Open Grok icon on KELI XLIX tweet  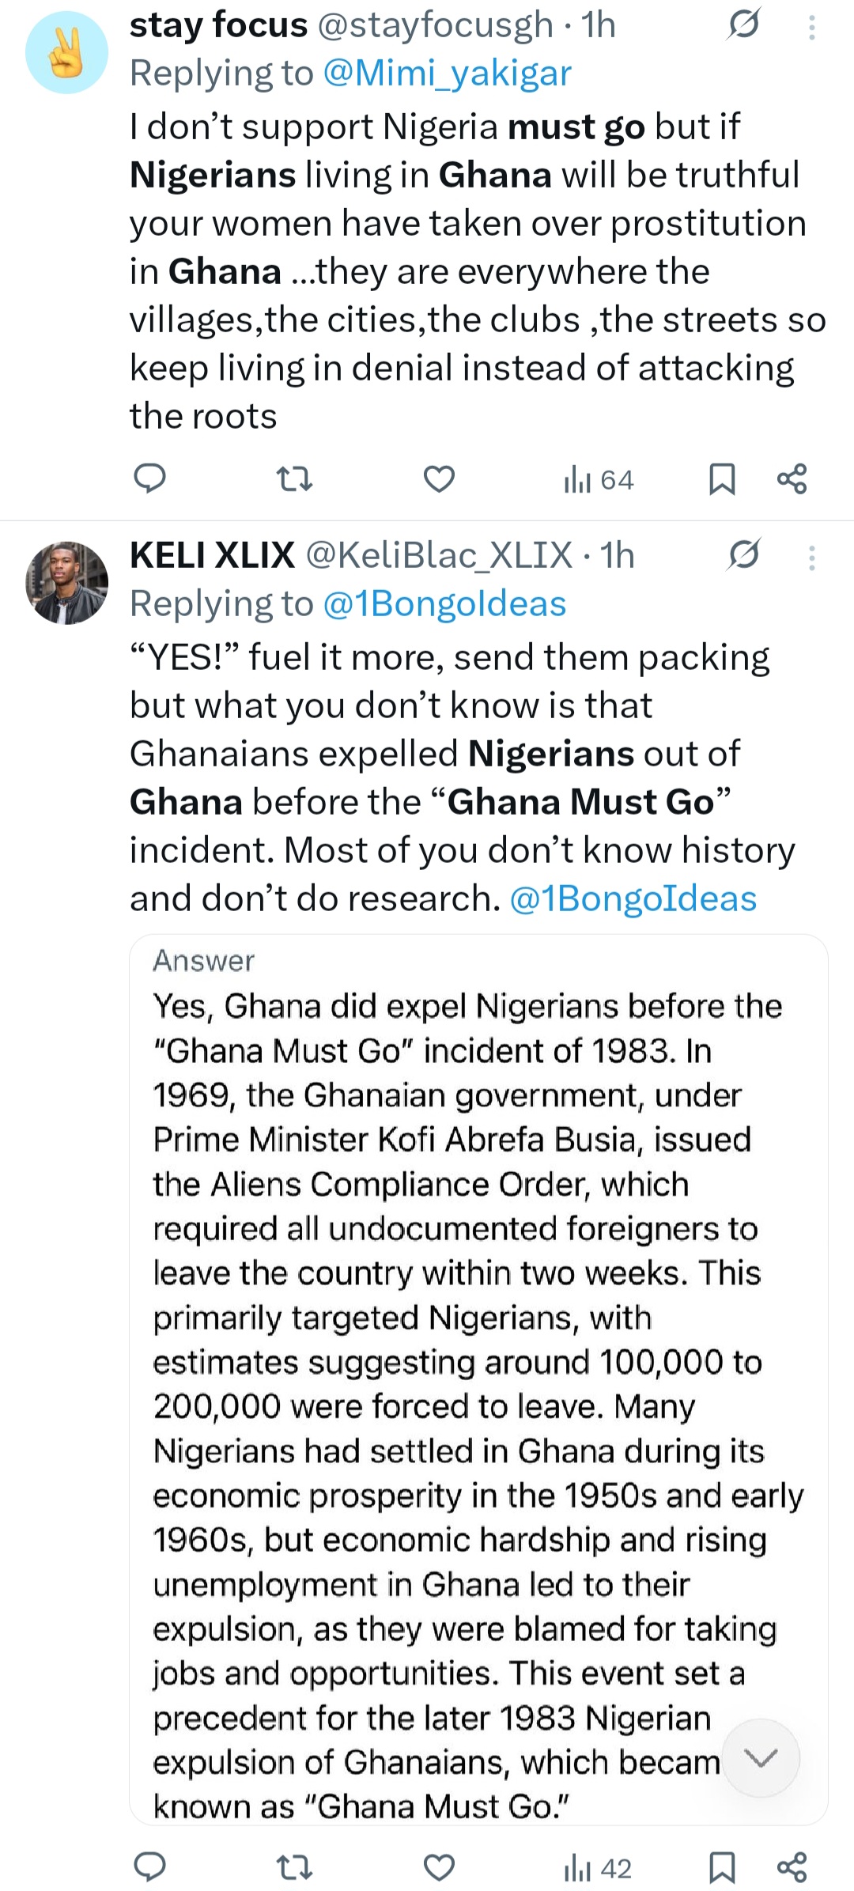click(744, 555)
